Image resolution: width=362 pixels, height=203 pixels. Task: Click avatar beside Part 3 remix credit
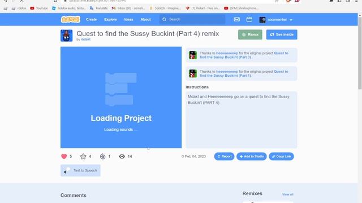[193, 55]
